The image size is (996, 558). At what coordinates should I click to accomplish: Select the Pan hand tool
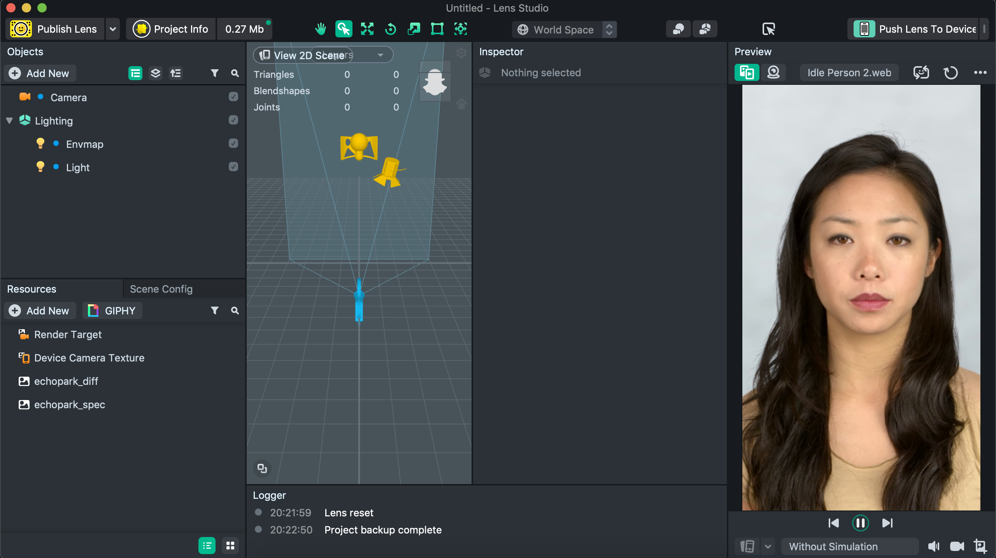click(x=321, y=29)
